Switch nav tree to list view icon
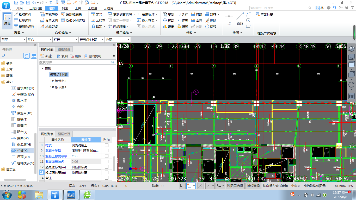Image resolution: width=356 pixels, height=200 pixels. click(27, 56)
